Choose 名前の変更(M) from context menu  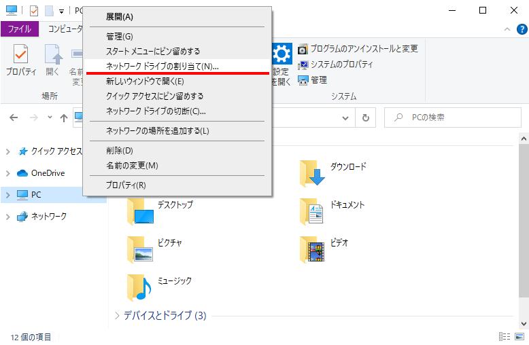132,165
